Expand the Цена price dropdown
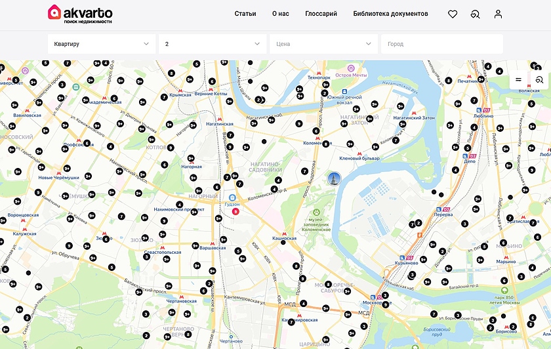The width and height of the screenshot is (551, 349). click(323, 44)
